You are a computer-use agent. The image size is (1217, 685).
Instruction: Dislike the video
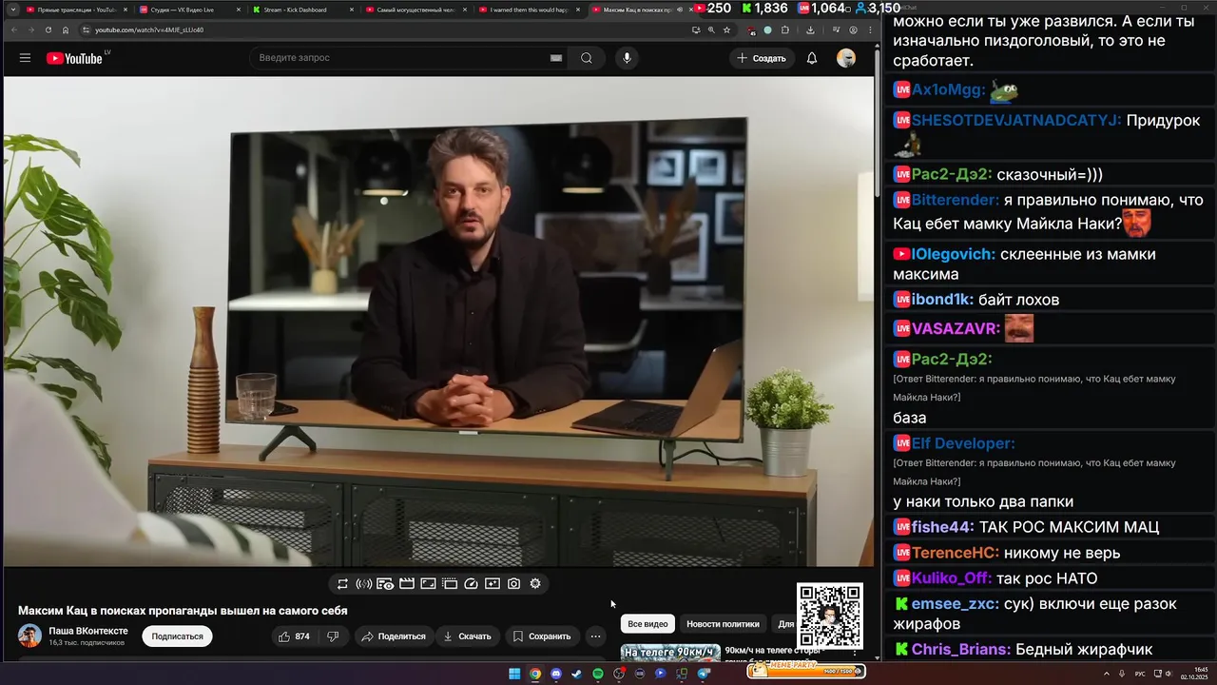pyautogui.click(x=333, y=636)
